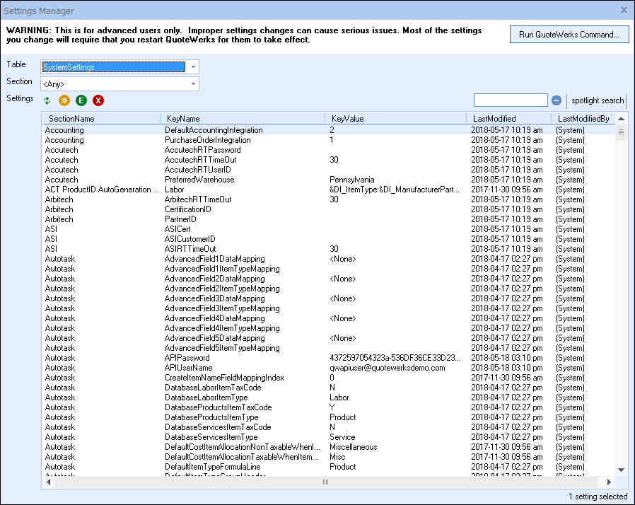Sort by the KeyValue column header

(347, 119)
